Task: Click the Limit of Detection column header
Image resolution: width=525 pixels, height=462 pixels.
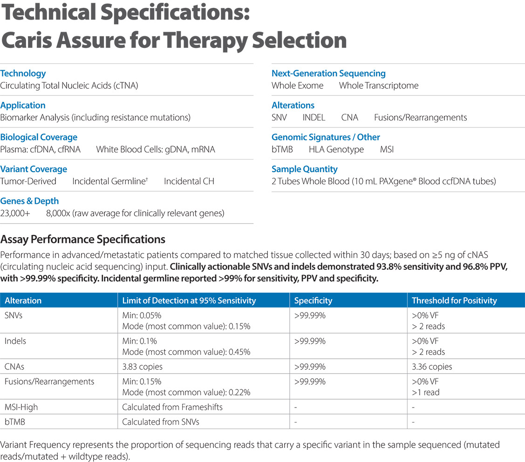Action: tap(189, 301)
